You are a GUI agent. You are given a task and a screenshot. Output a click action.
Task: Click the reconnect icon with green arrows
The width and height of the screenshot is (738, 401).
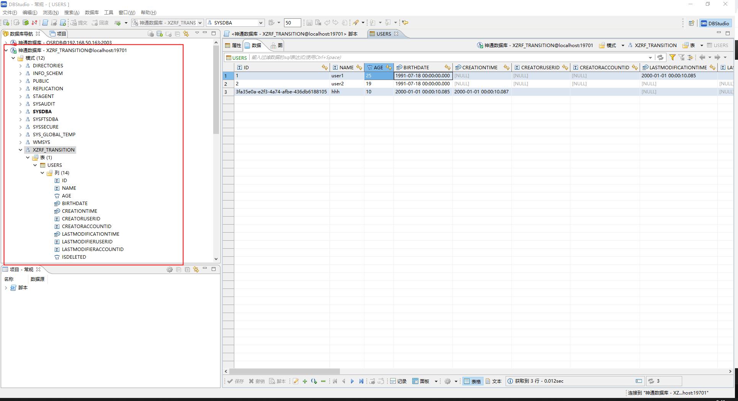coord(26,23)
